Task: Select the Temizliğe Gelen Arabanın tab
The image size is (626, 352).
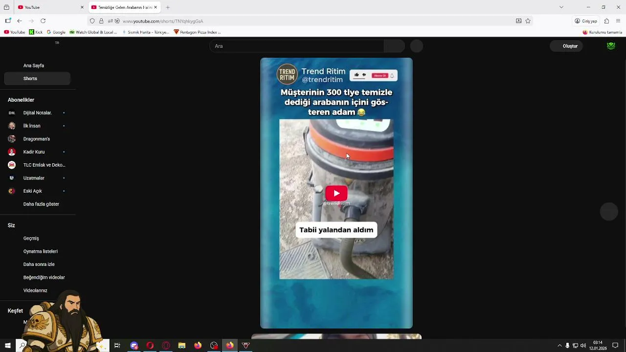Action: click(124, 7)
